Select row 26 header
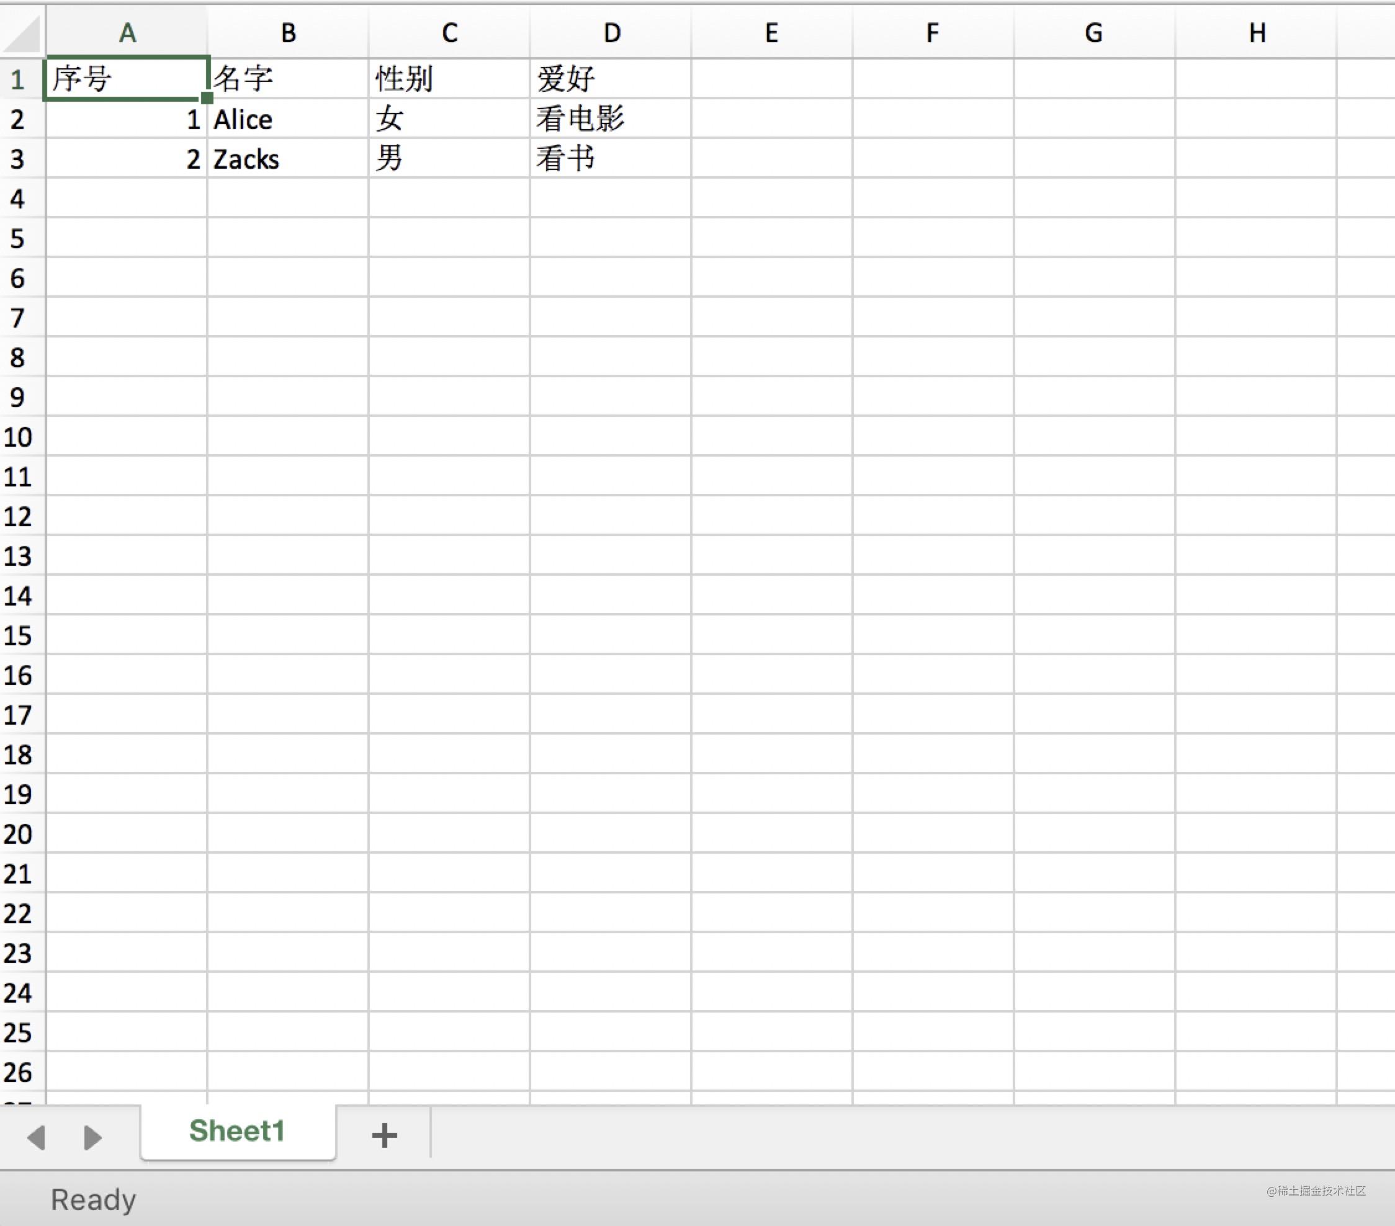 22,1072
